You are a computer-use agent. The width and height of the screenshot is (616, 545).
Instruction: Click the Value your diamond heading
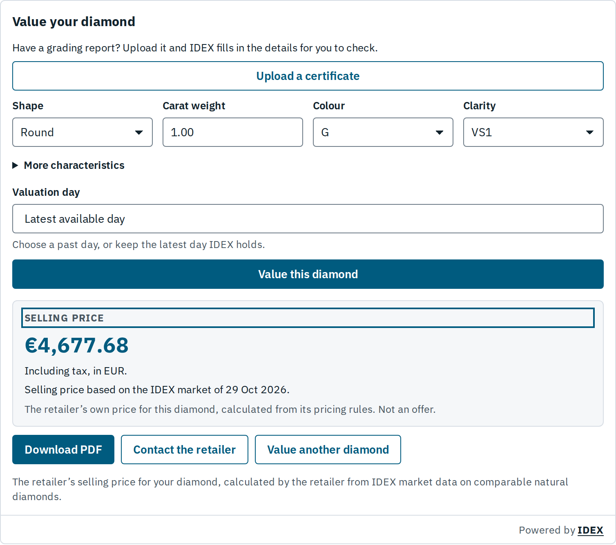click(x=74, y=22)
